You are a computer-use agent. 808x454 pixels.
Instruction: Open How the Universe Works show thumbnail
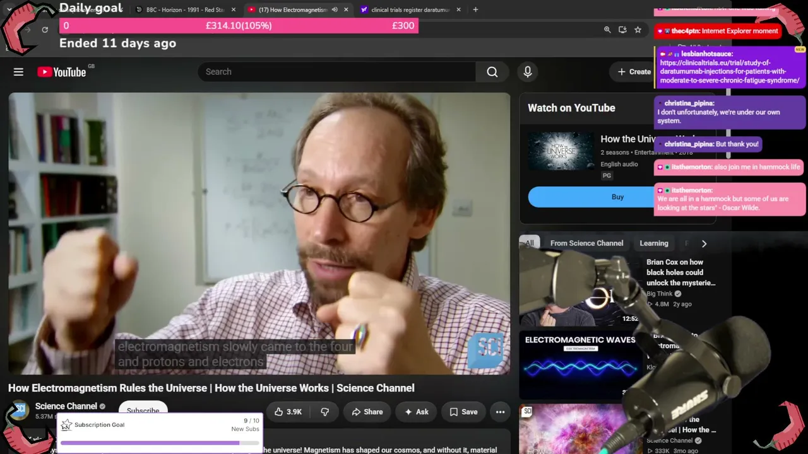(561, 151)
